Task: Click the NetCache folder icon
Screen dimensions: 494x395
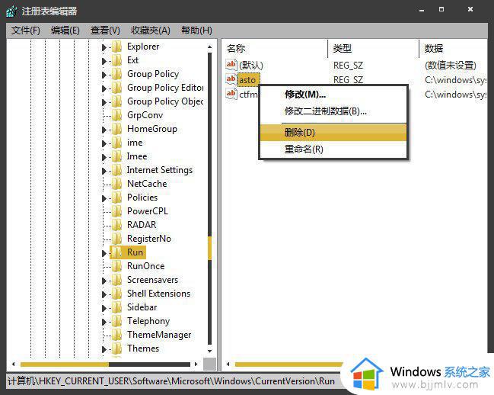Action: (x=117, y=184)
